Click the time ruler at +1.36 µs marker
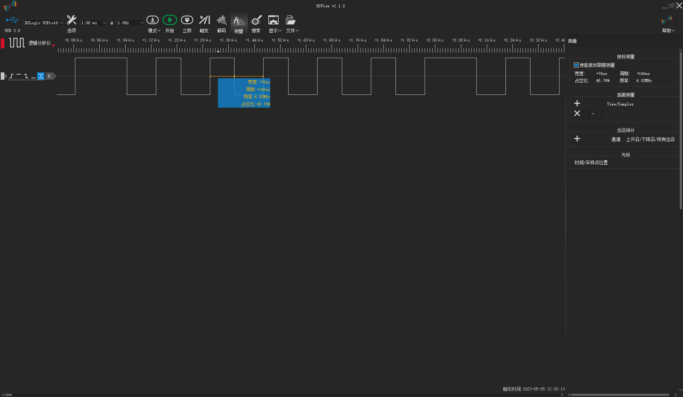Screen dimensions: 683x397 point(228,40)
